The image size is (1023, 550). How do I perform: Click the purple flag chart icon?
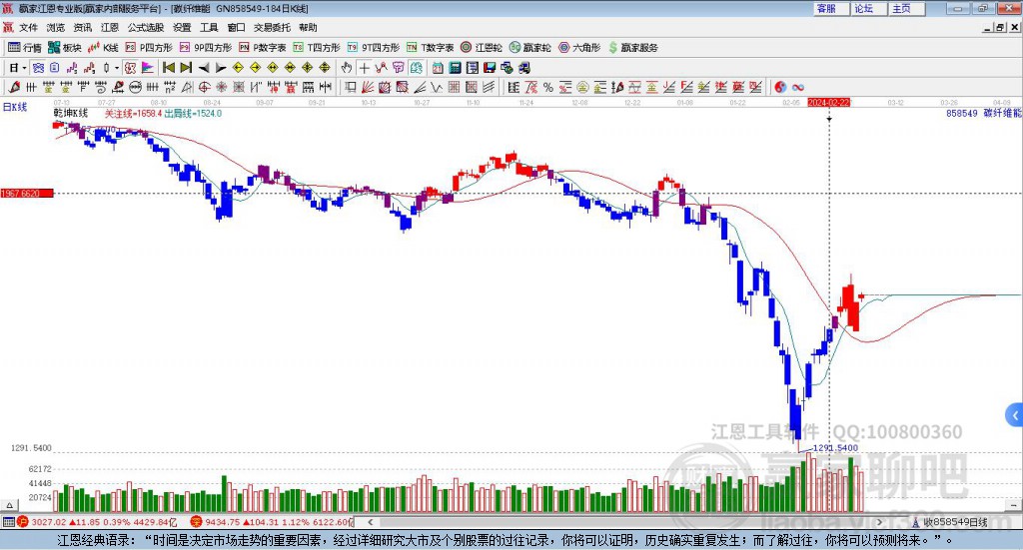148,68
